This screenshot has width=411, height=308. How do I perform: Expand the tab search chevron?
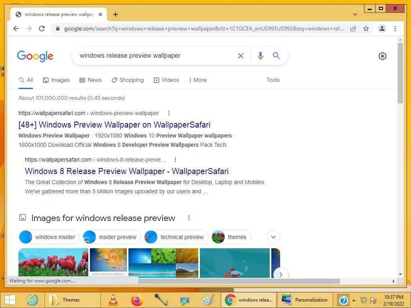(355, 14)
